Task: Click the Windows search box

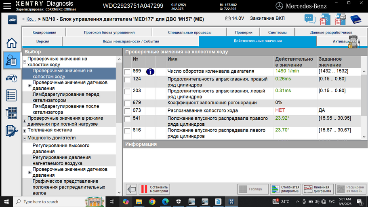Action: pyautogui.click(x=60, y=202)
